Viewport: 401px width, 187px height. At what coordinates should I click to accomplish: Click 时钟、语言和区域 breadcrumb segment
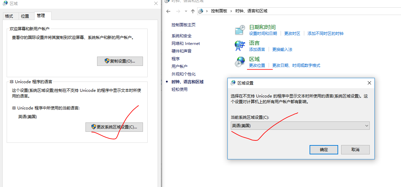tap(251, 11)
